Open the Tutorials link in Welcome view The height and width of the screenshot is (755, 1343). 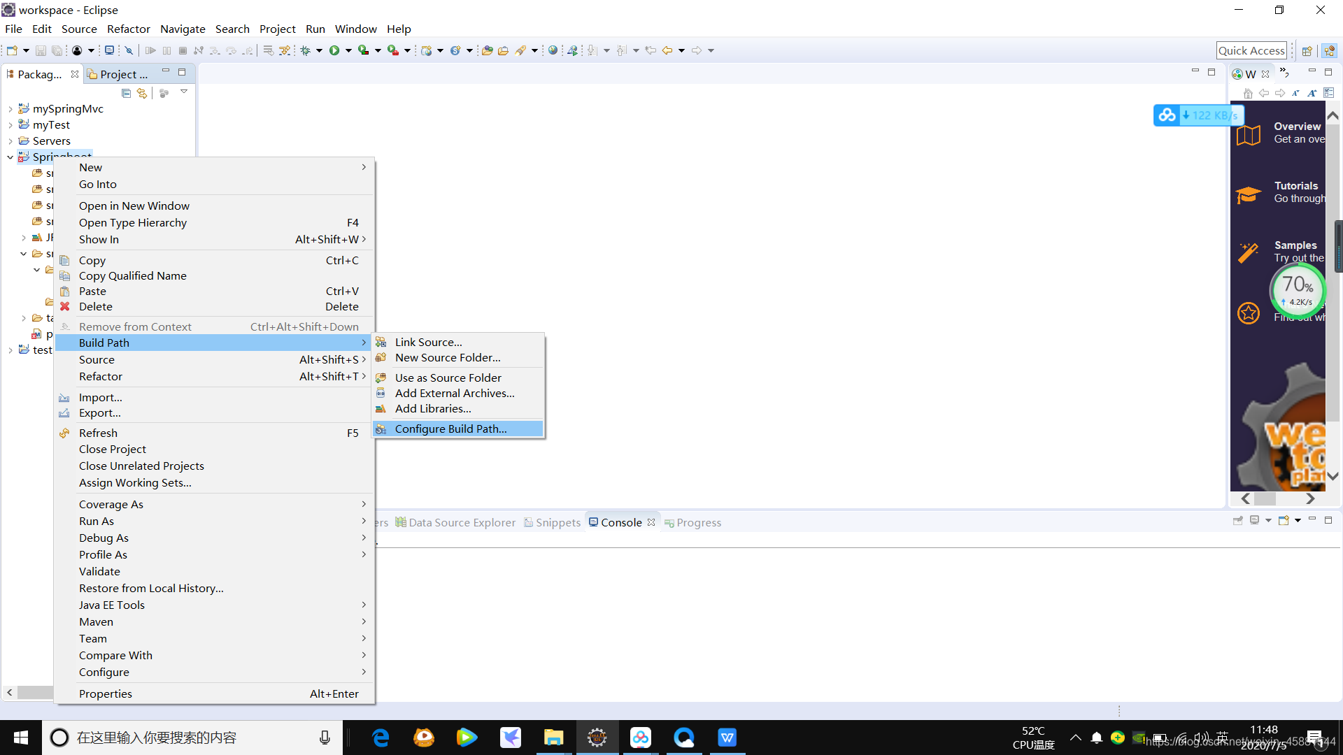[1295, 186]
